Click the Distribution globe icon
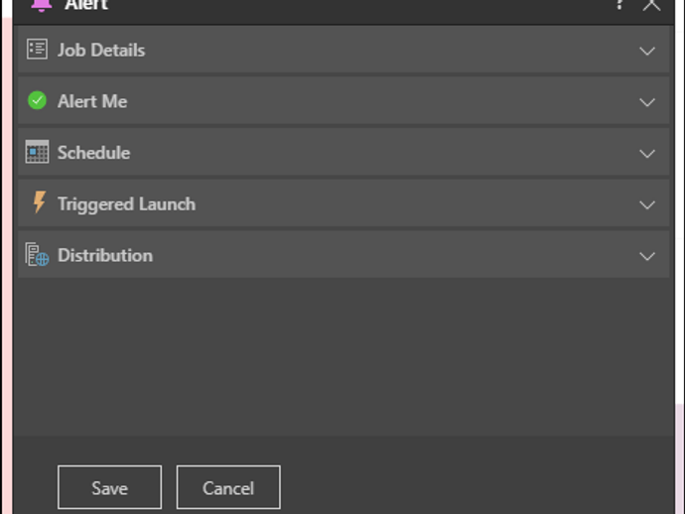This screenshot has height=514, width=685. pyautogui.click(x=37, y=255)
